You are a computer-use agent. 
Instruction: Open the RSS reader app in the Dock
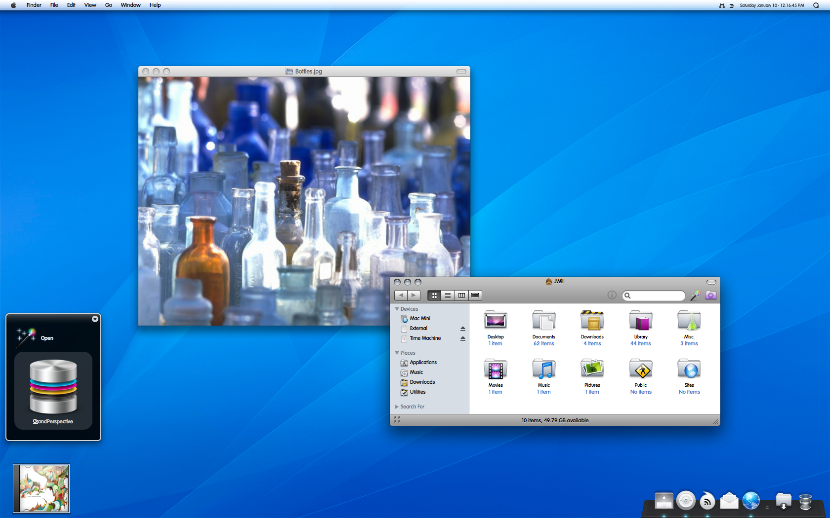[707, 501]
